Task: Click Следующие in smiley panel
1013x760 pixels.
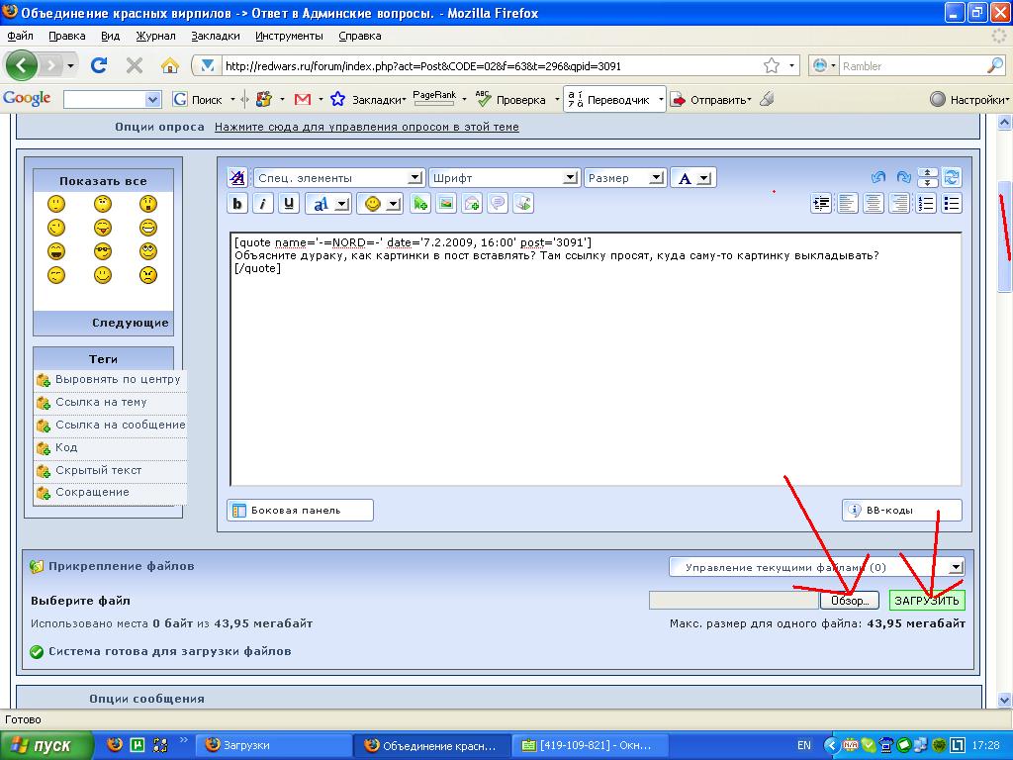Action: pyautogui.click(x=130, y=323)
